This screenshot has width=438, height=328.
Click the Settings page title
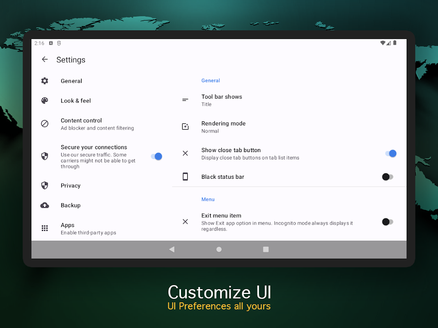tap(71, 60)
